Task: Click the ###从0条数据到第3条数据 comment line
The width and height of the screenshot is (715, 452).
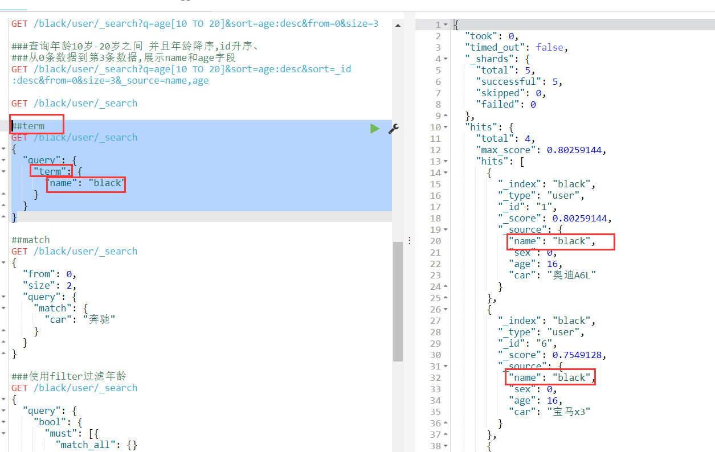Action: click(124, 57)
